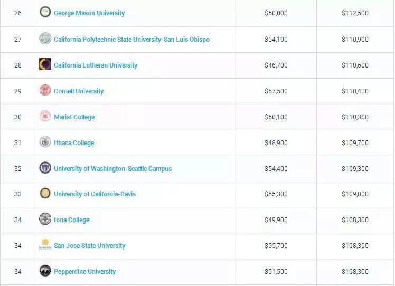The width and height of the screenshot is (395, 286).
Task: Click the Marist College logo icon
Action: [x=45, y=116]
